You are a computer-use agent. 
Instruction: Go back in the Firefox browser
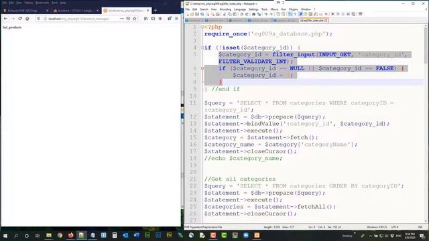pyautogui.click(x=6, y=19)
